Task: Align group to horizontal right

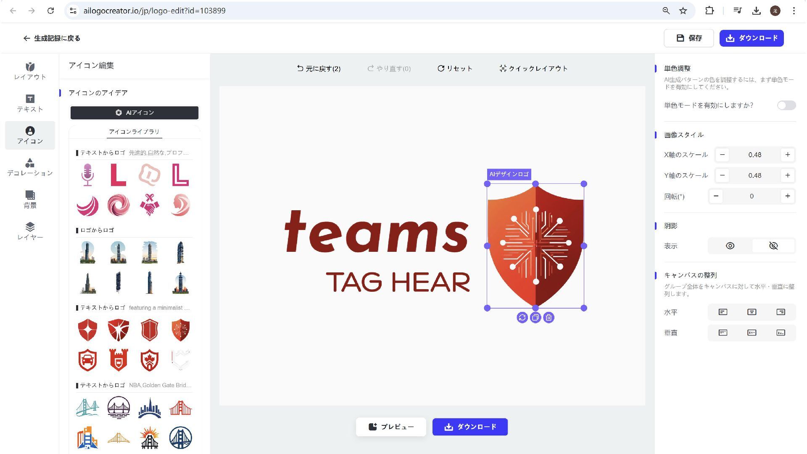Action: 781,312
